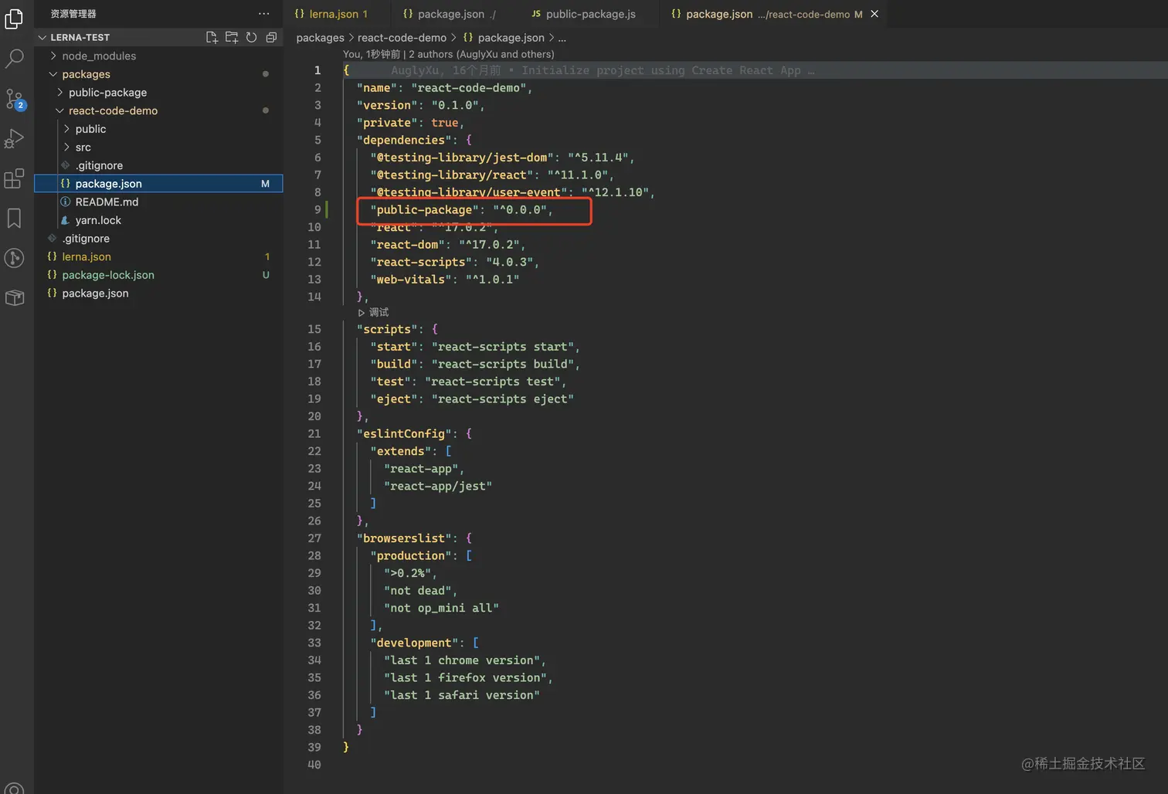Open the Extensions view
The height and width of the screenshot is (794, 1168).
(x=14, y=179)
